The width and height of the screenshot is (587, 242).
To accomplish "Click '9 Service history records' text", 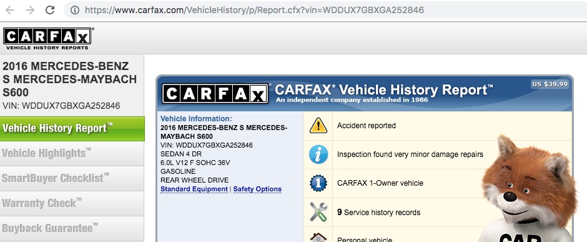I will click(378, 213).
